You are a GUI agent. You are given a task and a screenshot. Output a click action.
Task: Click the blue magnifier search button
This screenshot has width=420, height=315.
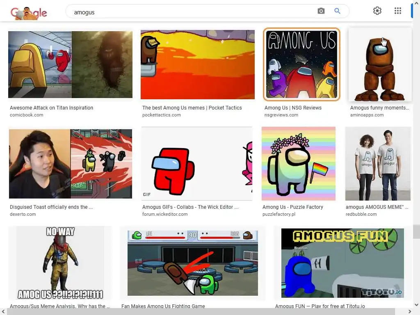tap(337, 11)
